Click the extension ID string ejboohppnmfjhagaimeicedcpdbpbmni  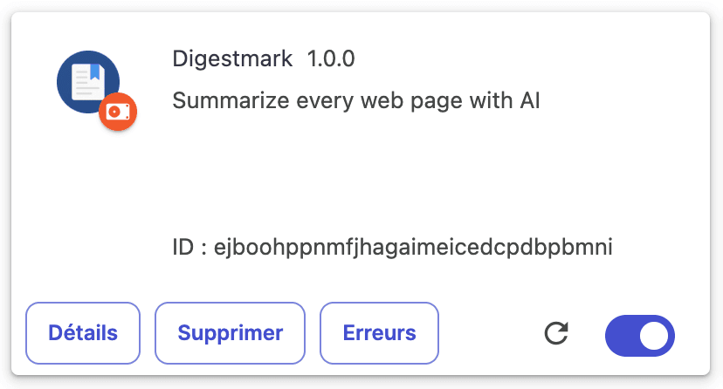point(413,247)
